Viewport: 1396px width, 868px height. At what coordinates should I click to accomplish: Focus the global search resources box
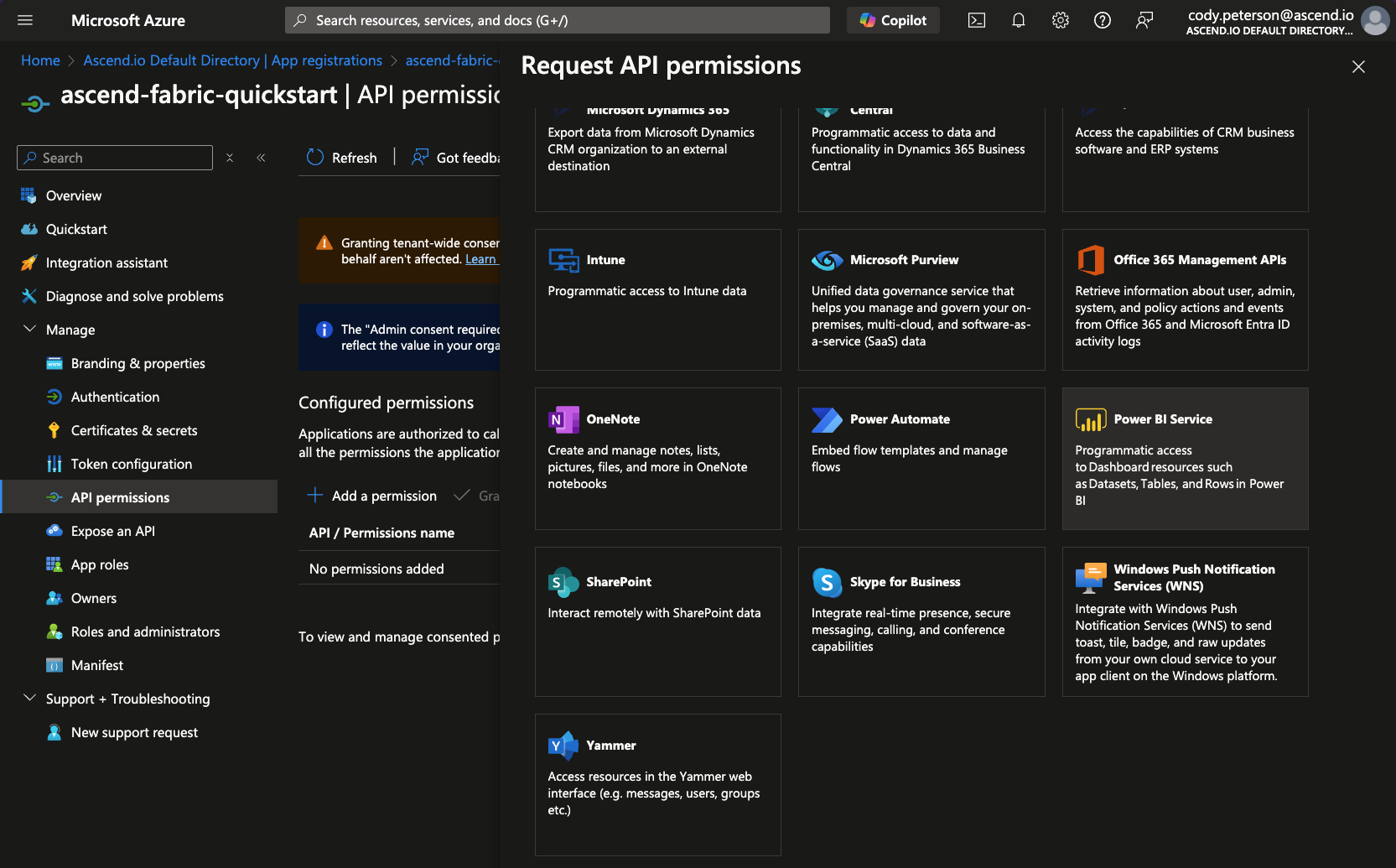point(558,20)
